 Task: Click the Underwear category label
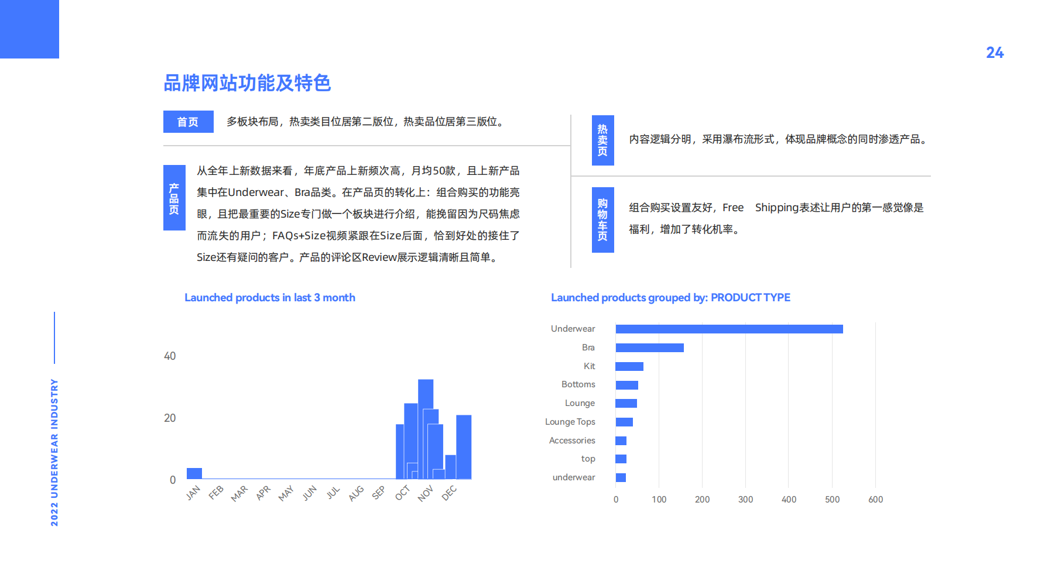coord(573,329)
